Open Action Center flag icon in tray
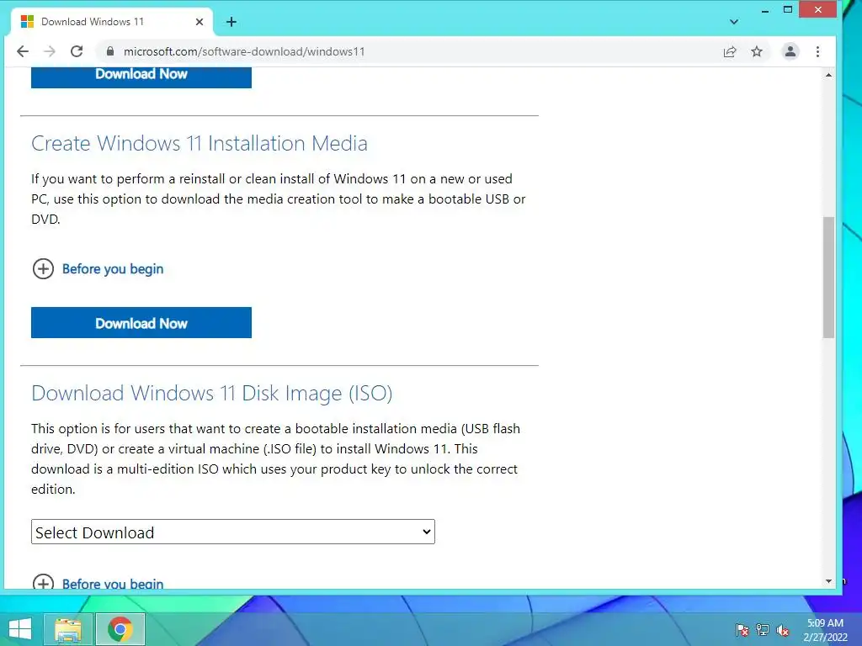This screenshot has height=646, width=862. 742,630
